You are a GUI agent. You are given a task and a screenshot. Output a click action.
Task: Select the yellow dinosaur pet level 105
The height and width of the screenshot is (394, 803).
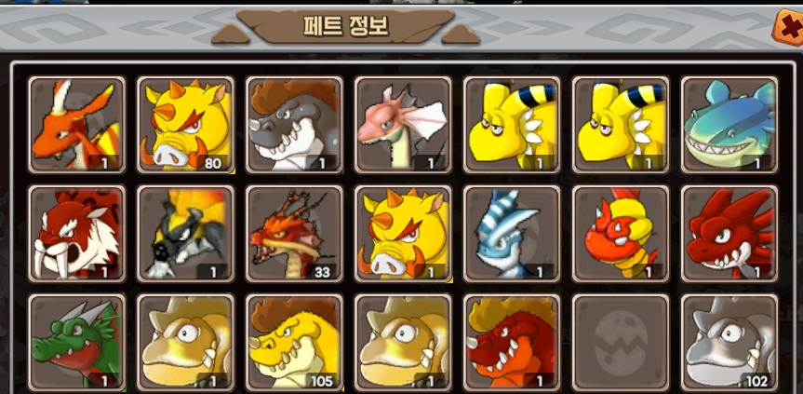pyautogui.click(x=294, y=342)
